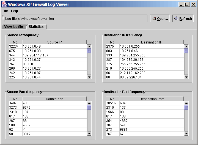Click the up arrow of Destination IP scrollbar
Image resolution: width=198 pixels, height=145 pixels.
pos(186,46)
